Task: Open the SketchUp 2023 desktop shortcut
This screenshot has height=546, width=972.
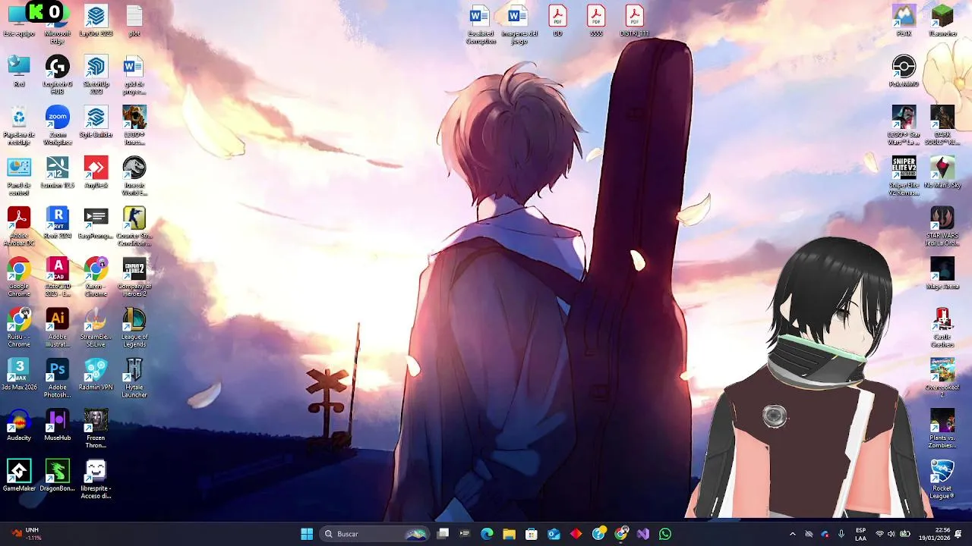Action: [x=96, y=75]
